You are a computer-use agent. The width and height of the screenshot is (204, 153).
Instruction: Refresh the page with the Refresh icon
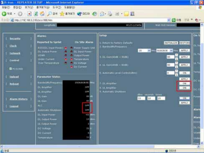[x=36, y=14]
